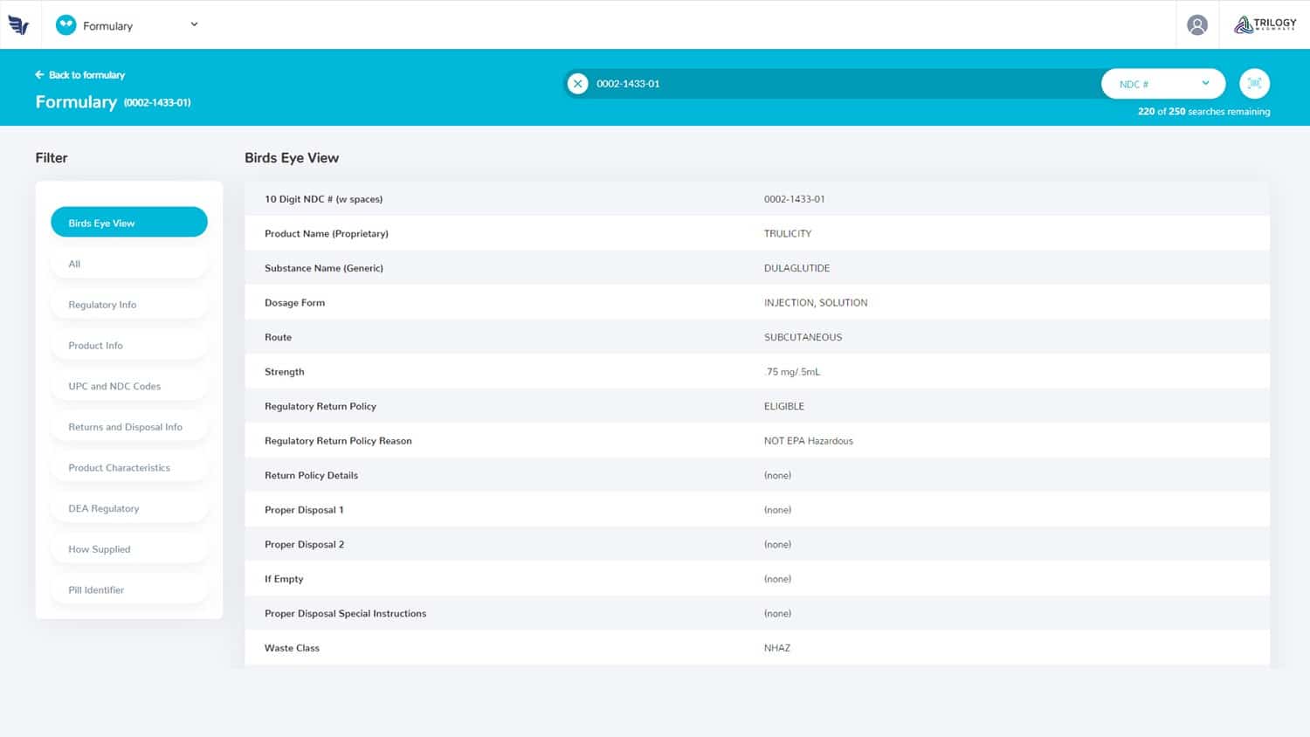Select Product Characteristics filter

(129, 467)
